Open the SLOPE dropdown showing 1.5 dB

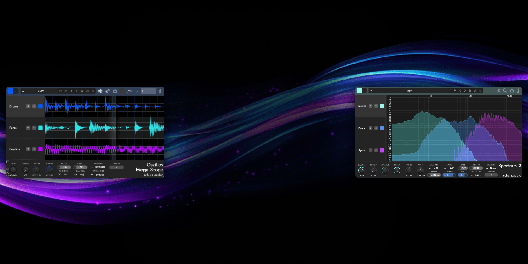click(x=449, y=168)
